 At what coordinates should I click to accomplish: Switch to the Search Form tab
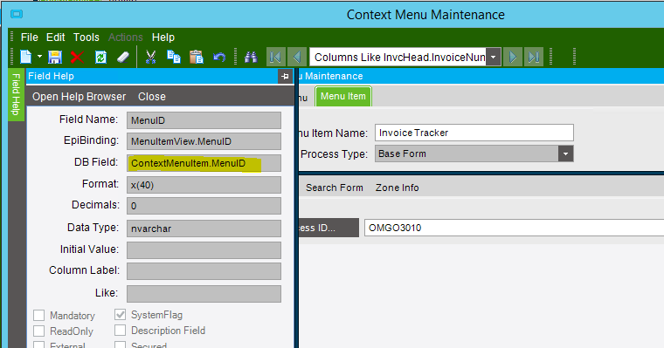pyautogui.click(x=335, y=188)
